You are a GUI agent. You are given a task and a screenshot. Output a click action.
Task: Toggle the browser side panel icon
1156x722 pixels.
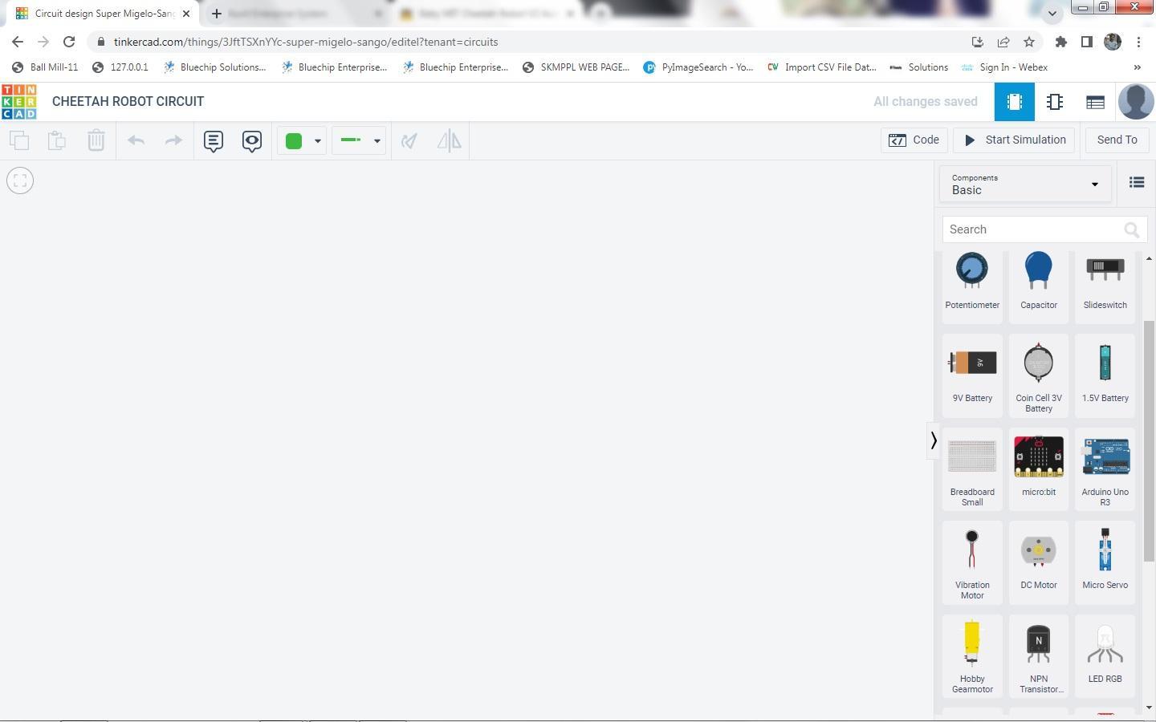[x=1086, y=42]
